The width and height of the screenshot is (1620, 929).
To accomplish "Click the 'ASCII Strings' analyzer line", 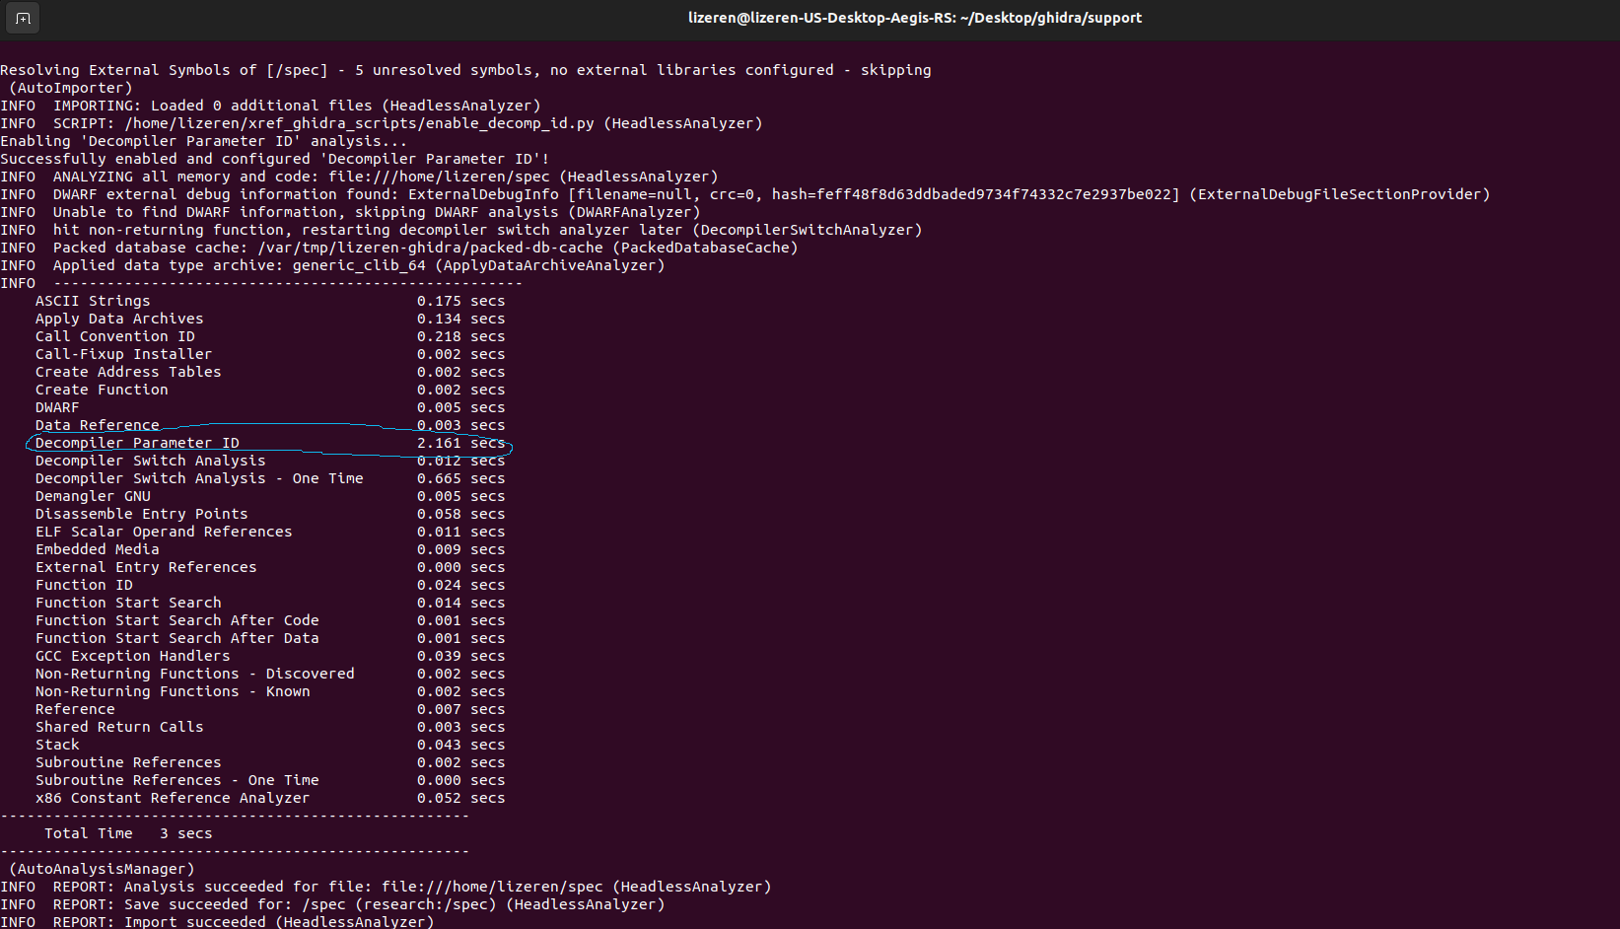I will pyautogui.click(x=270, y=301).
